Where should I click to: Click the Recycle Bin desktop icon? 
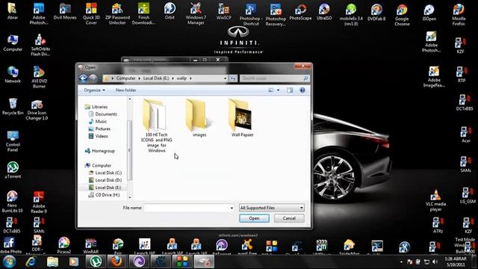[13, 107]
